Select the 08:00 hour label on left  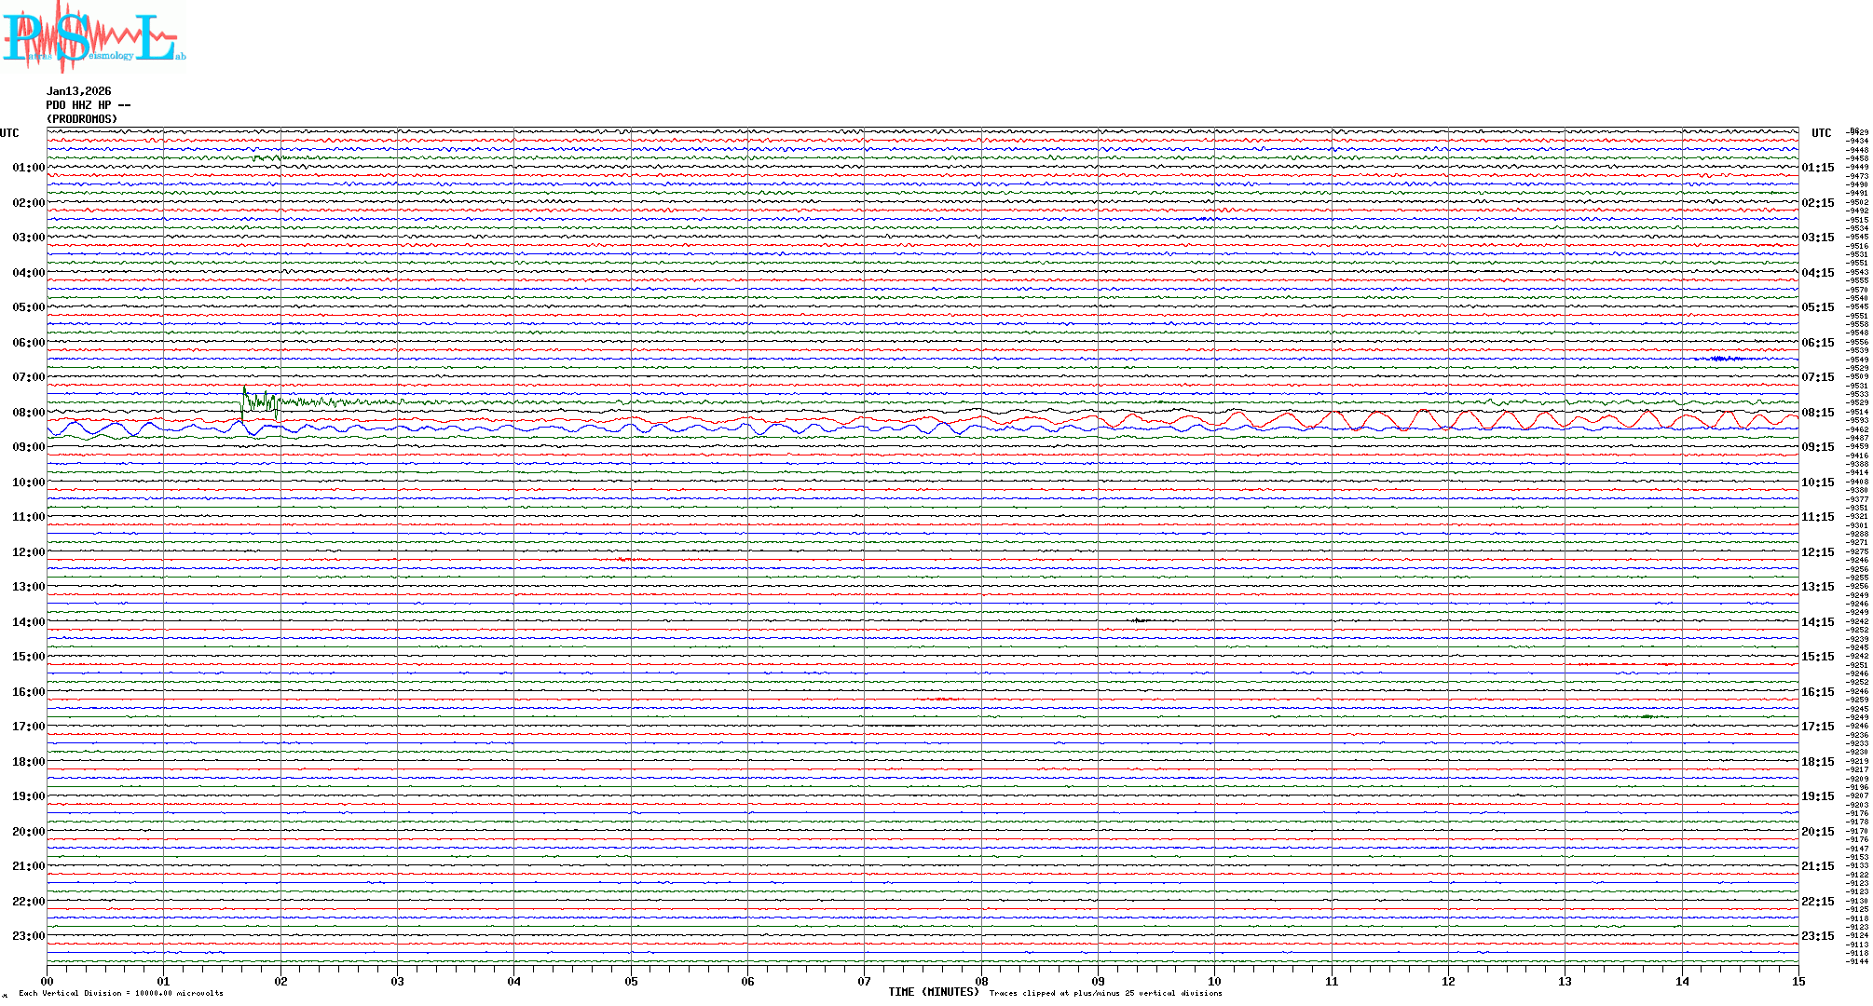pos(28,413)
